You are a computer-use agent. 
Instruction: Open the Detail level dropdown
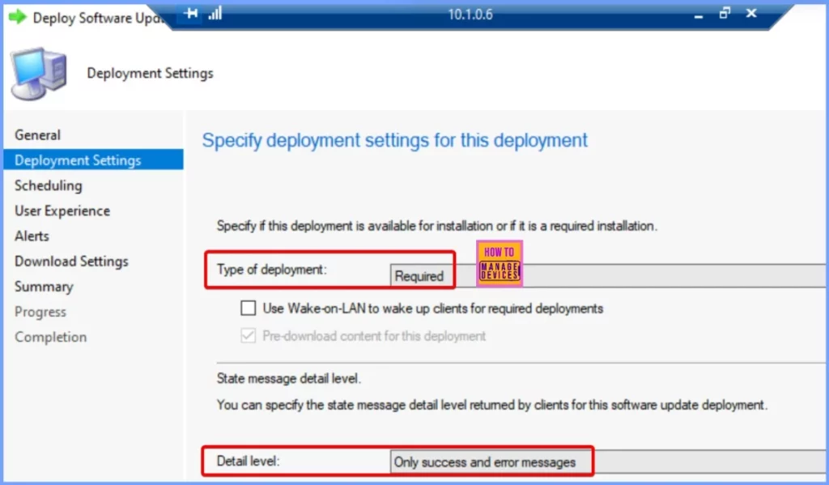click(609, 462)
